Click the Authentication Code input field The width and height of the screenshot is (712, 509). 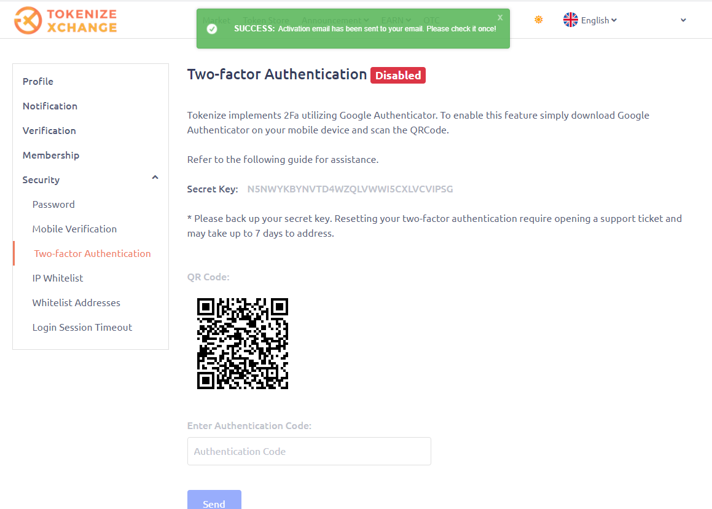(x=309, y=451)
